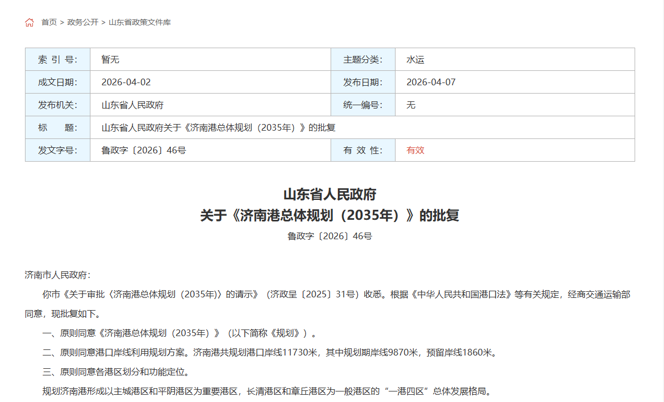Click the bold 济南港总体规划 heading line
The height and width of the screenshot is (402, 664).
pyautogui.click(x=330, y=215)
